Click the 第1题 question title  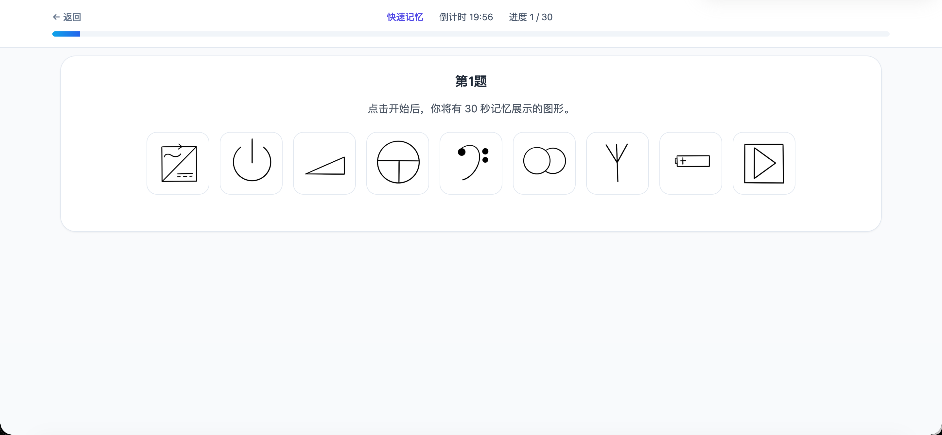pos(471,81)
